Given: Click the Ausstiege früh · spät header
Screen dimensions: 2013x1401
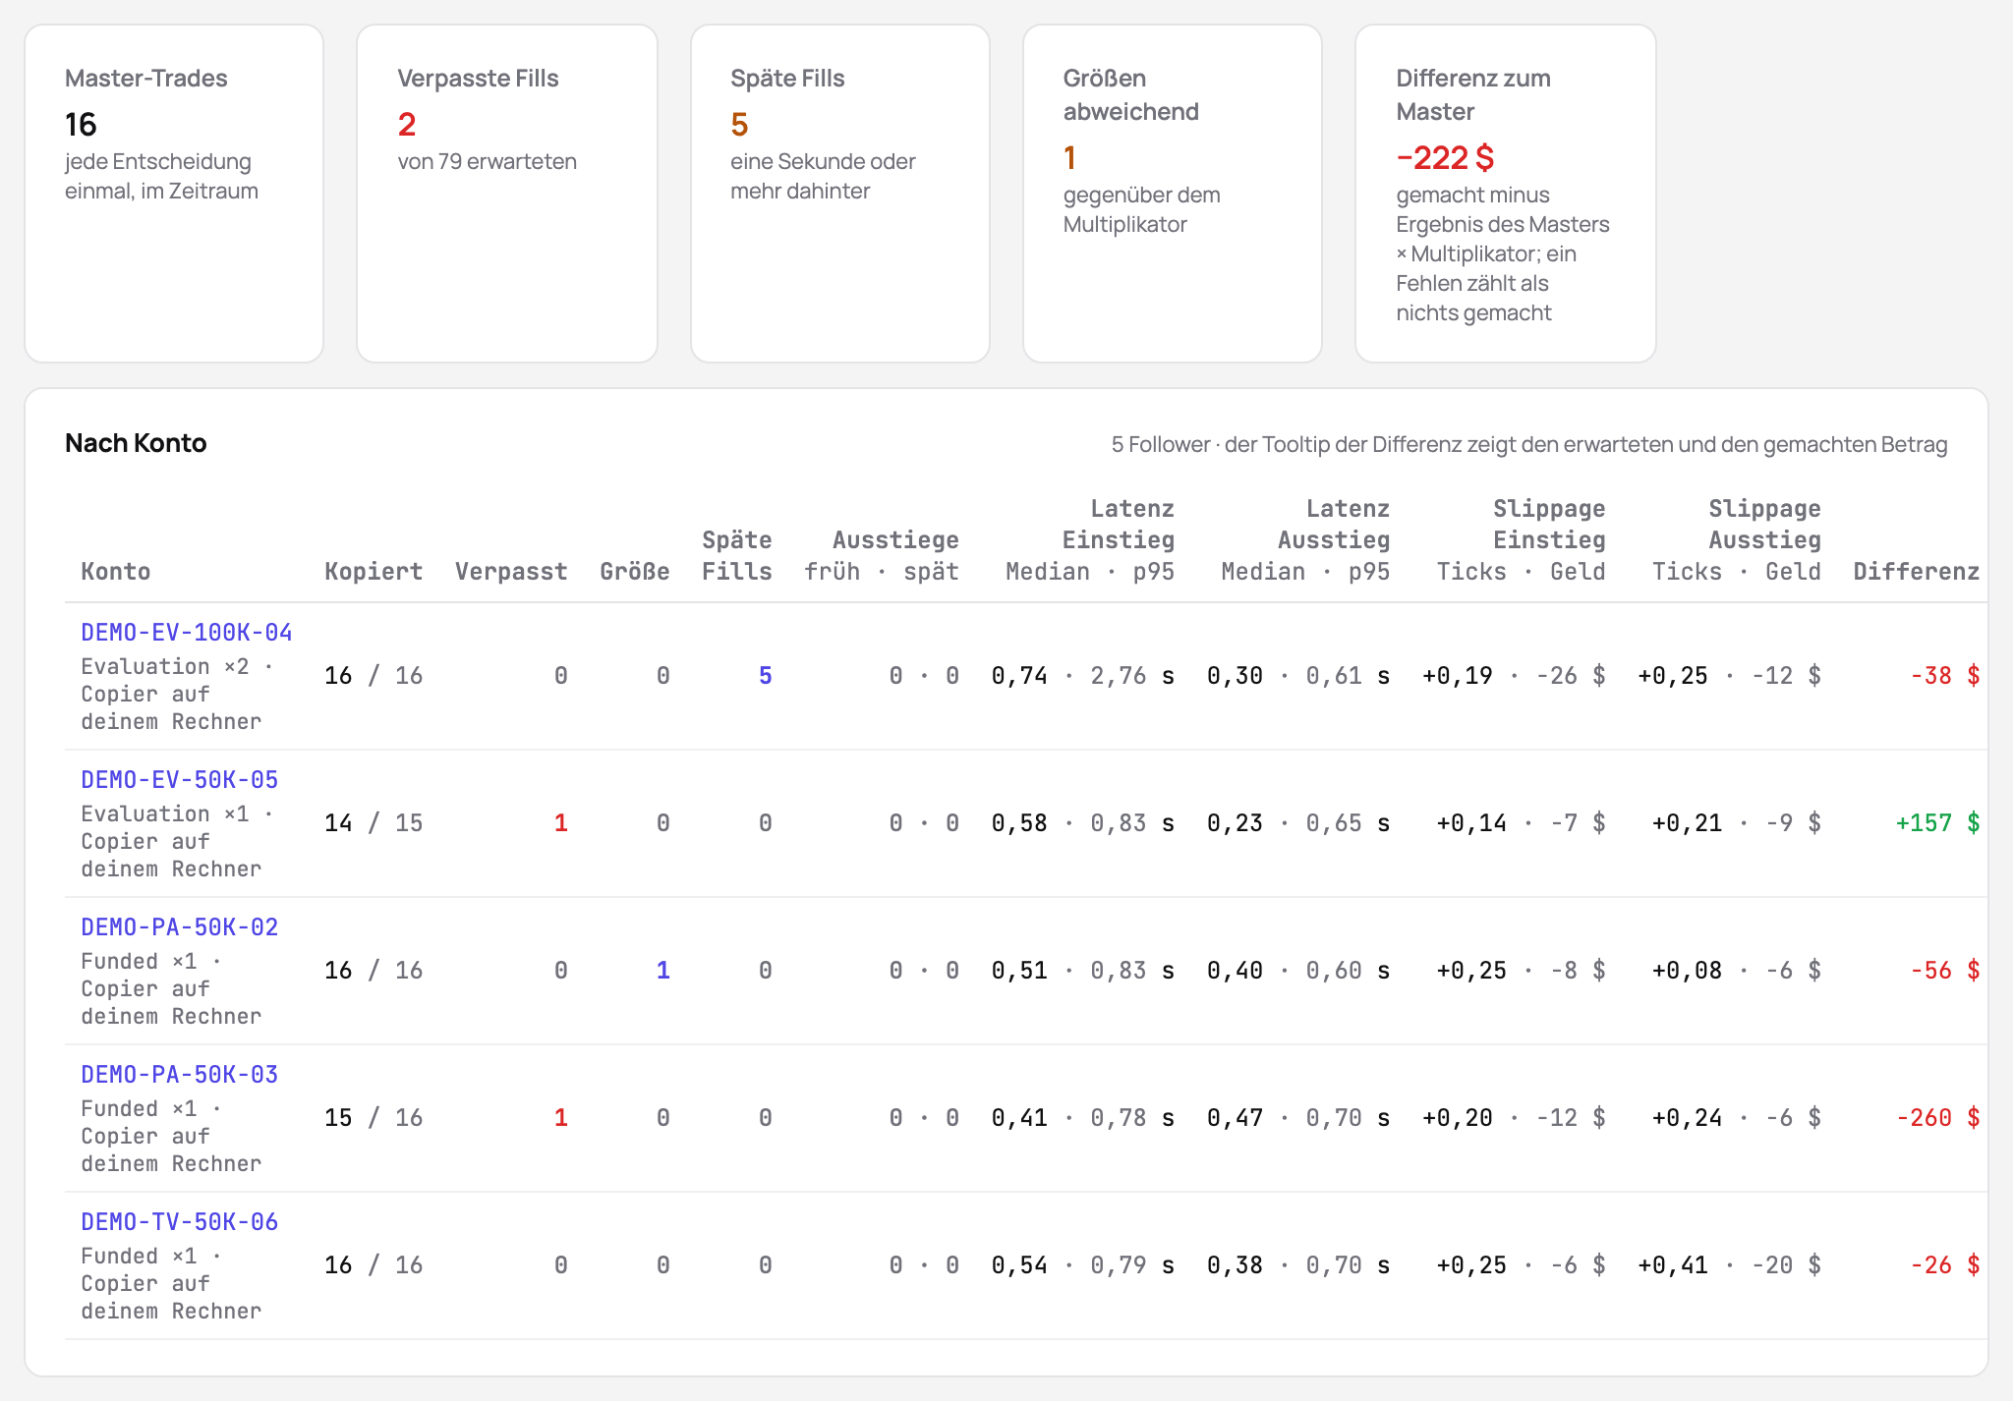Looking at the screenshot, I should 882,556.
